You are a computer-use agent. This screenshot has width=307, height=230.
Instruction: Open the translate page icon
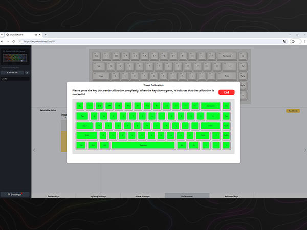pyautogui.click(x=284, y=41)
